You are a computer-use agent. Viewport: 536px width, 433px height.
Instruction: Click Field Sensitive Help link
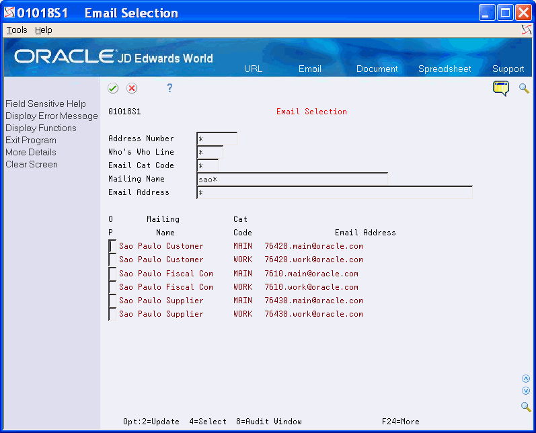coord(46,104)
